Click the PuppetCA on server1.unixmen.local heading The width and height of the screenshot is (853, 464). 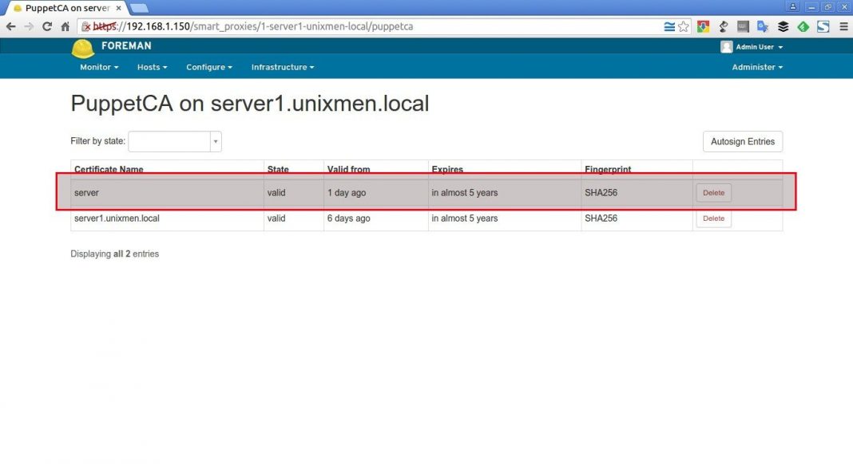coord(250,103)
